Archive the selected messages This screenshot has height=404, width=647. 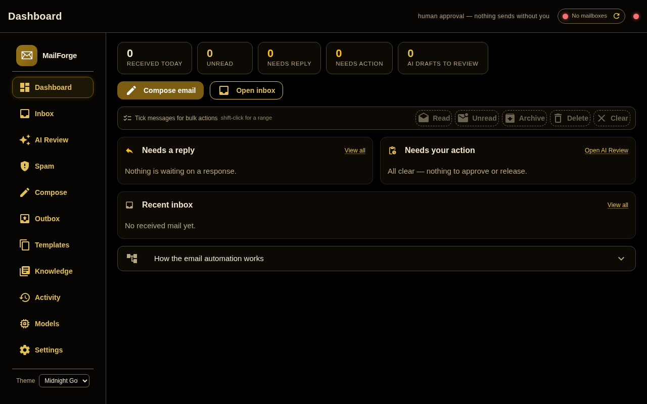tap(524, 118)
